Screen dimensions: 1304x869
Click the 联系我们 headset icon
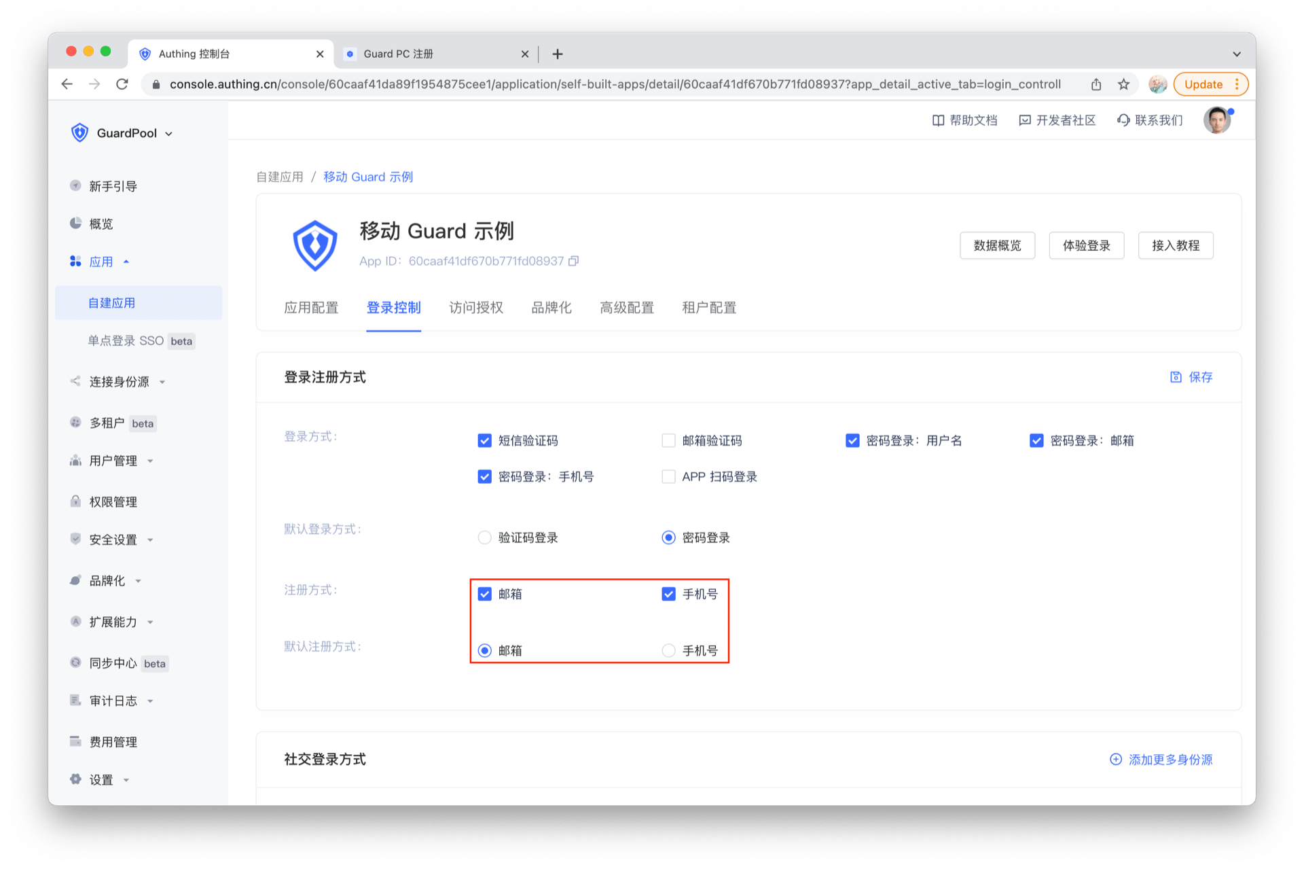click(1123, 120)
